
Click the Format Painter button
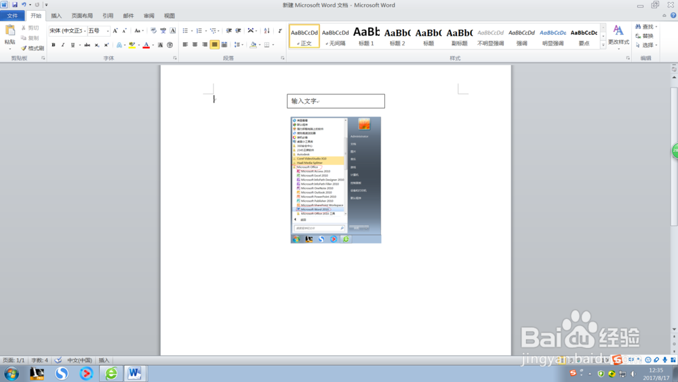[33, 48]
